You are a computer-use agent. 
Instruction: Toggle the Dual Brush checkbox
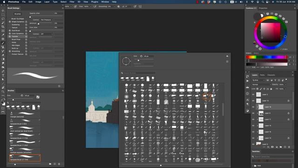pyautogui.click(x=10, y=30)
